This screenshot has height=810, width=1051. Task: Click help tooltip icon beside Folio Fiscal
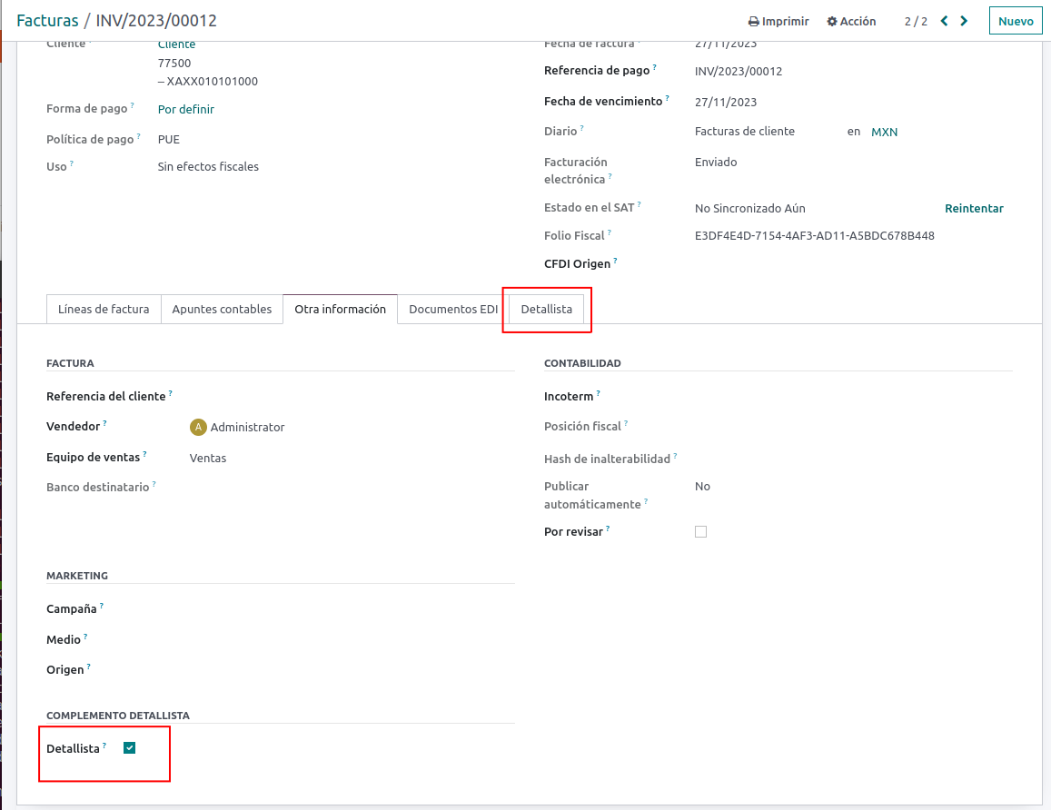coord(610,233)
